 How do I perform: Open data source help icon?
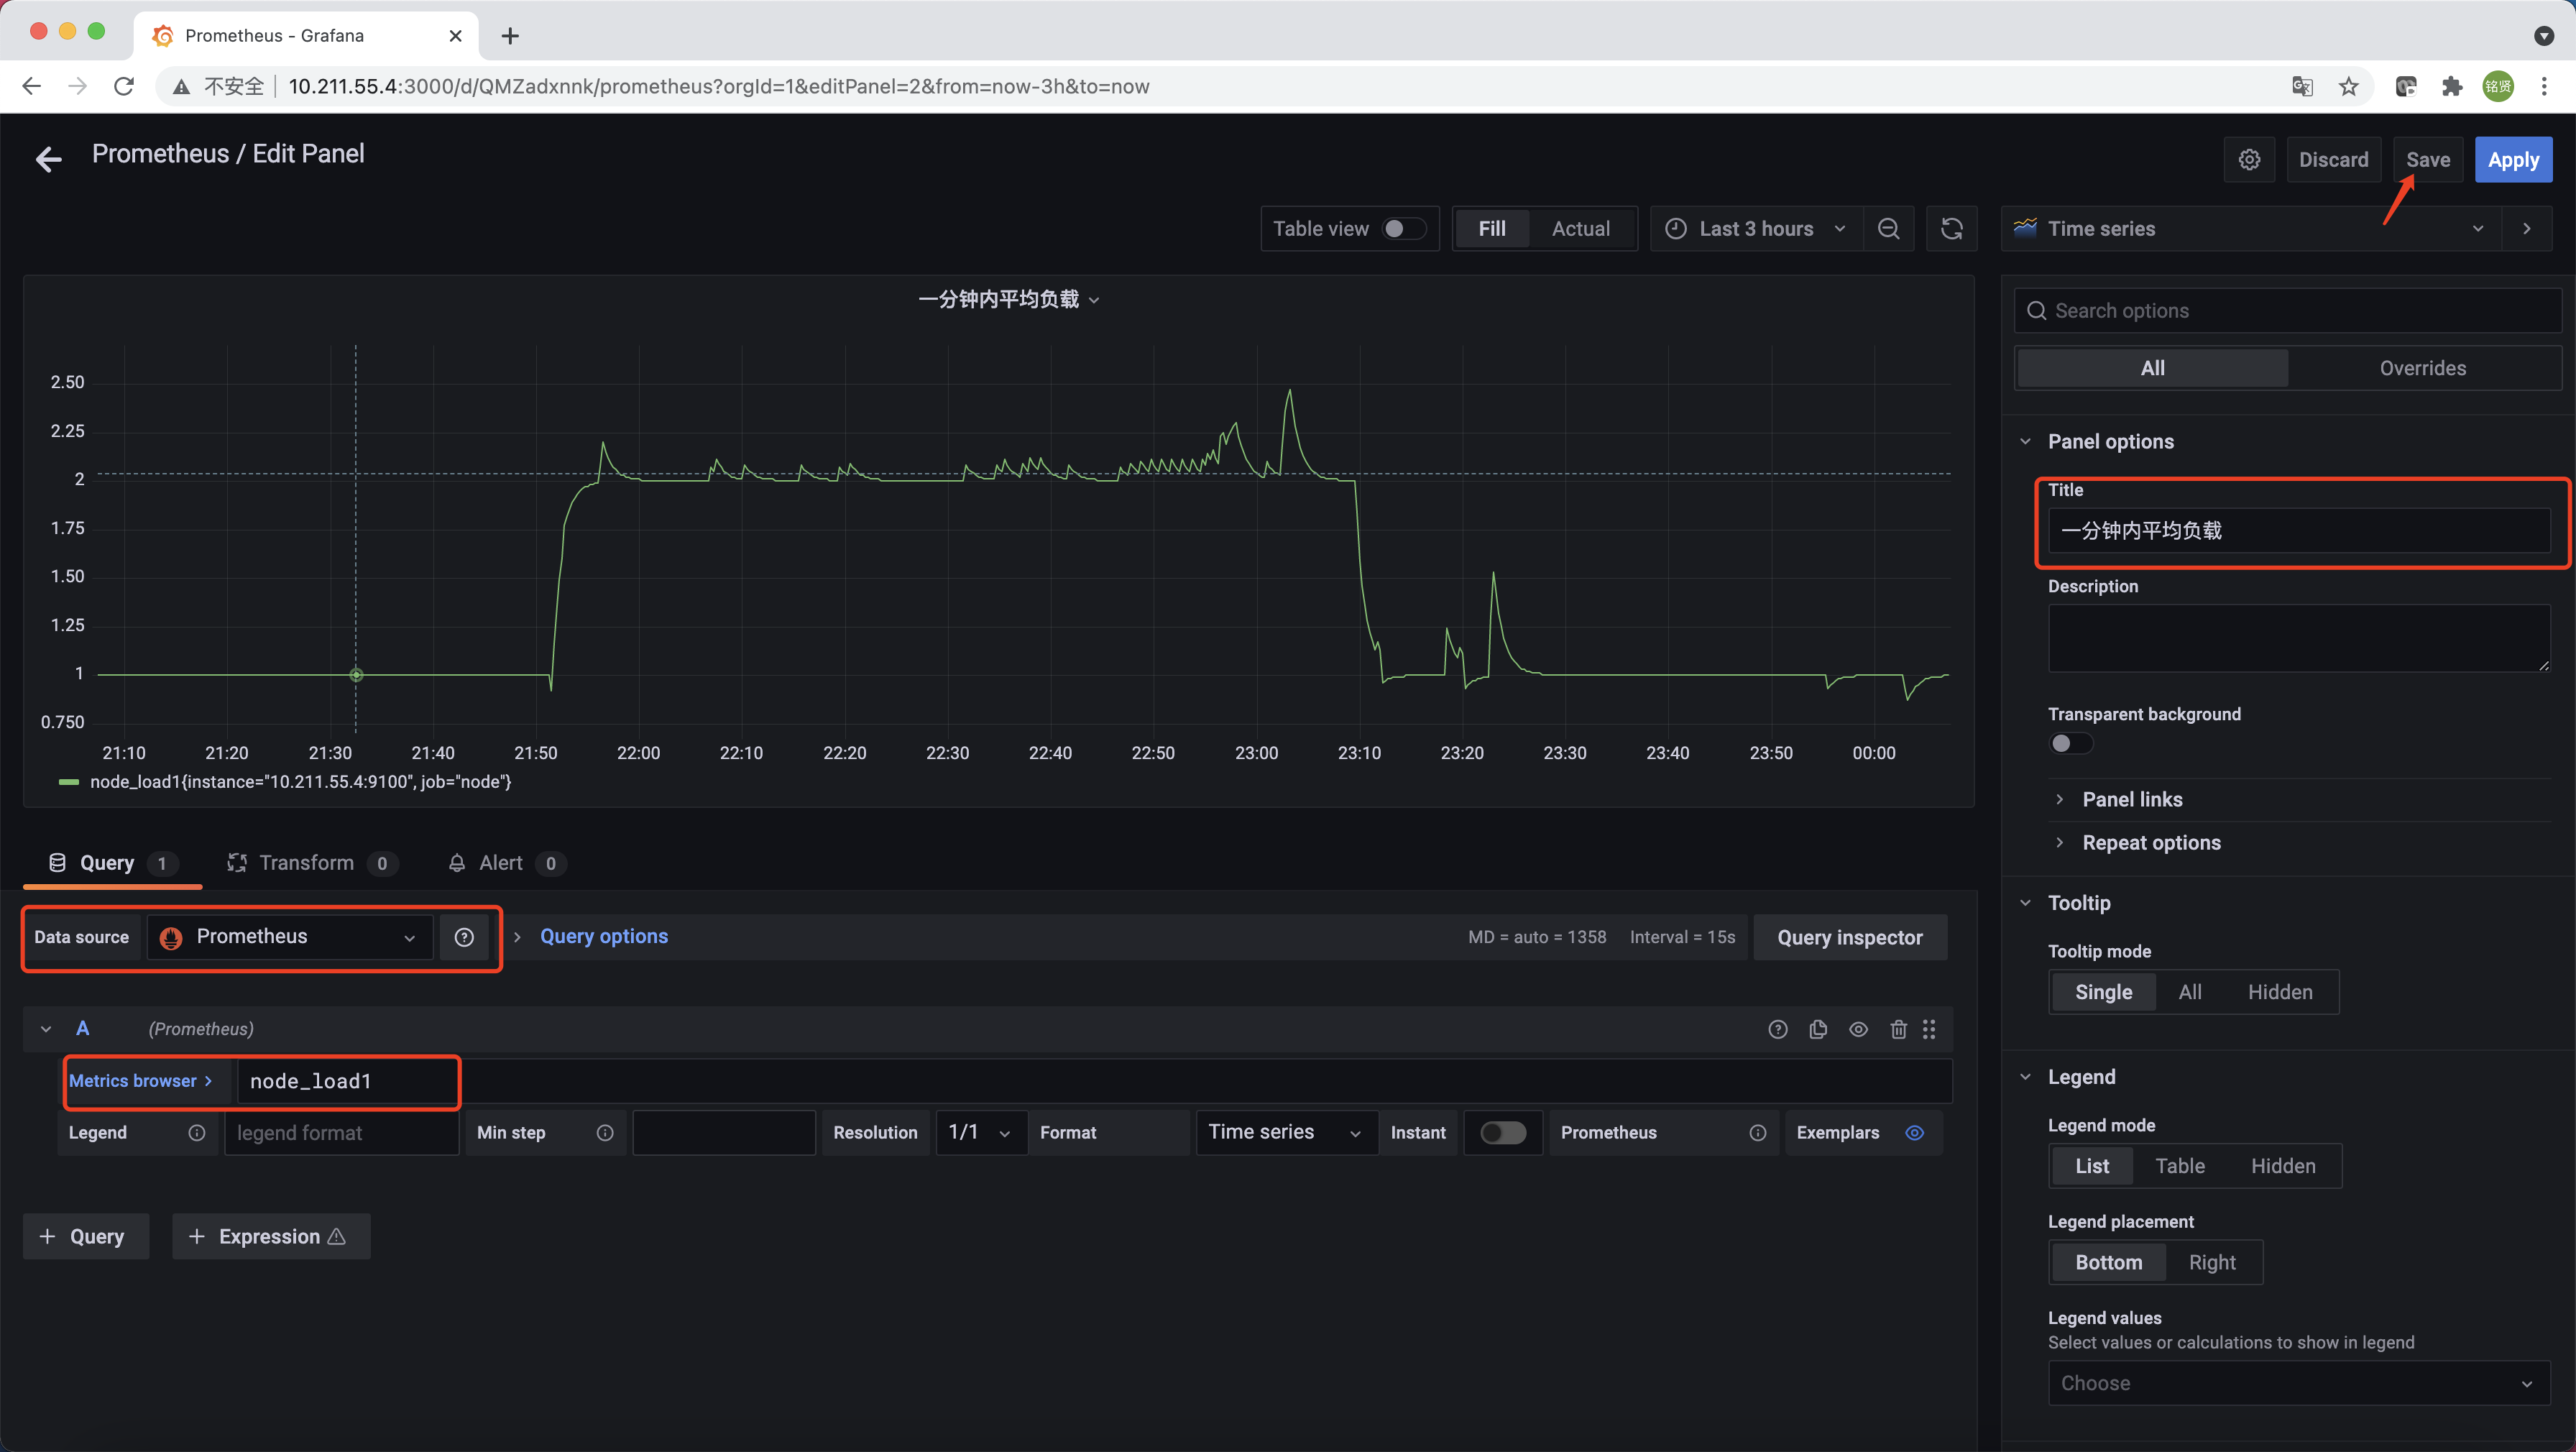click(464, 937)
